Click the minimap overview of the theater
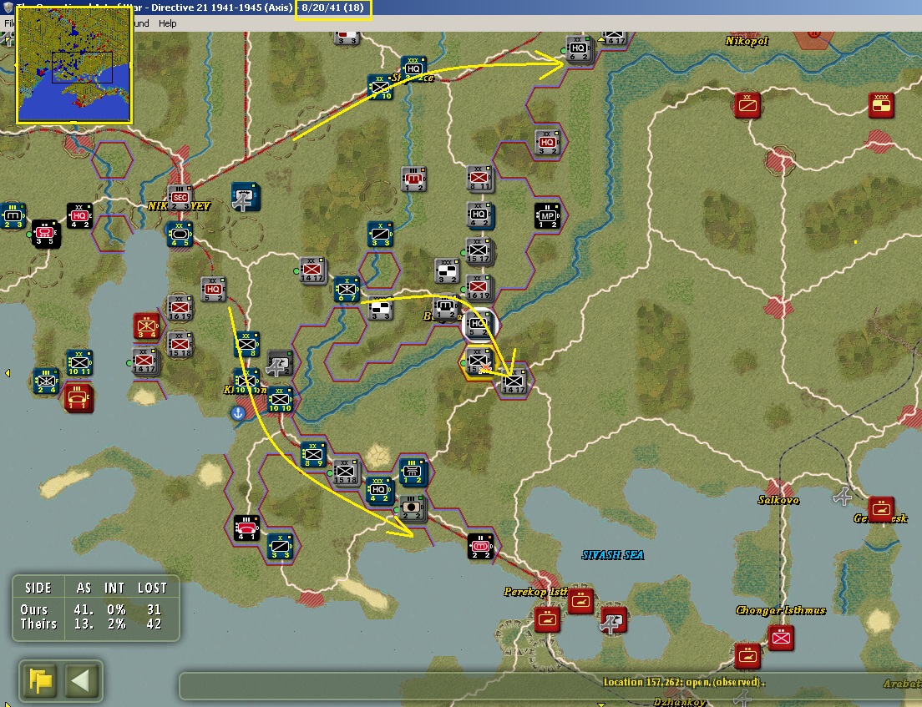This screenshot has width=922, height=707. tap(74, 64)
